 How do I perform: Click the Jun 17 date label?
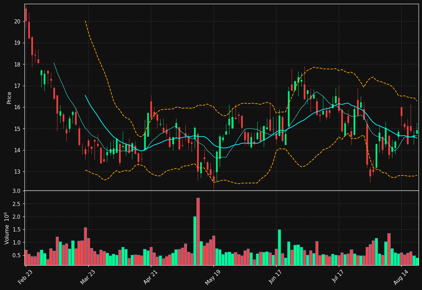pyautogui.click(x=276, y=276)
